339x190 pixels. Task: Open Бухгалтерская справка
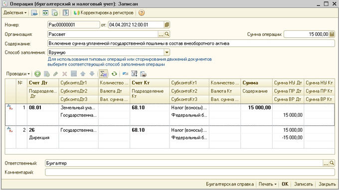(x=230, y=184)
